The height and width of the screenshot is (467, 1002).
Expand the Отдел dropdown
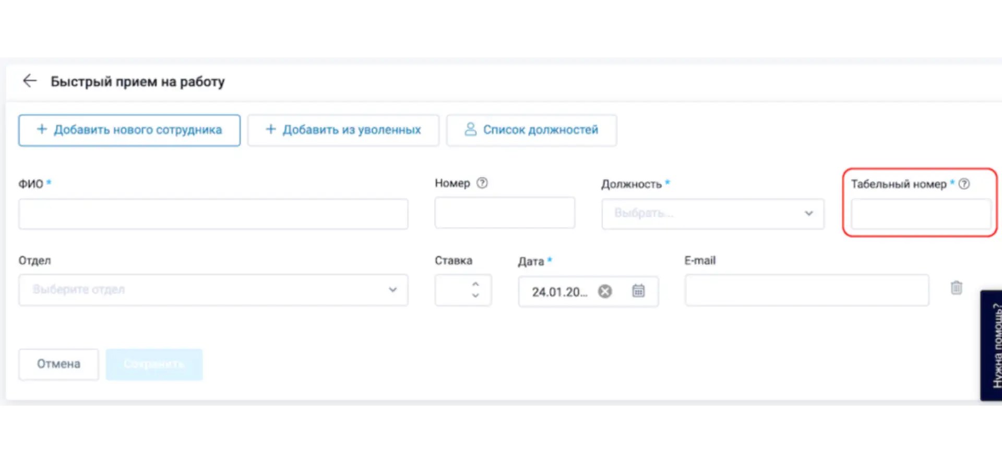[x=213, y=290]
